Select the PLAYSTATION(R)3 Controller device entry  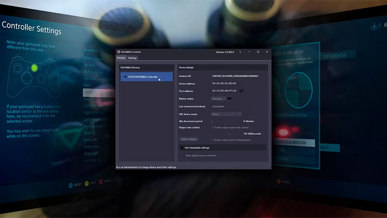147,77
